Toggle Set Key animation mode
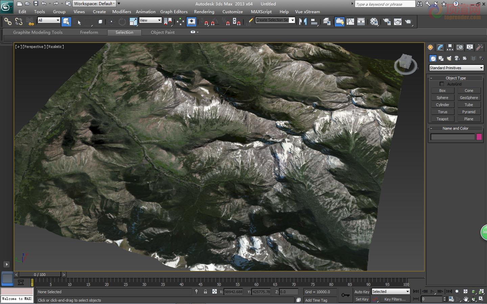This screenshot has height=304, width=487. point(362,299)
